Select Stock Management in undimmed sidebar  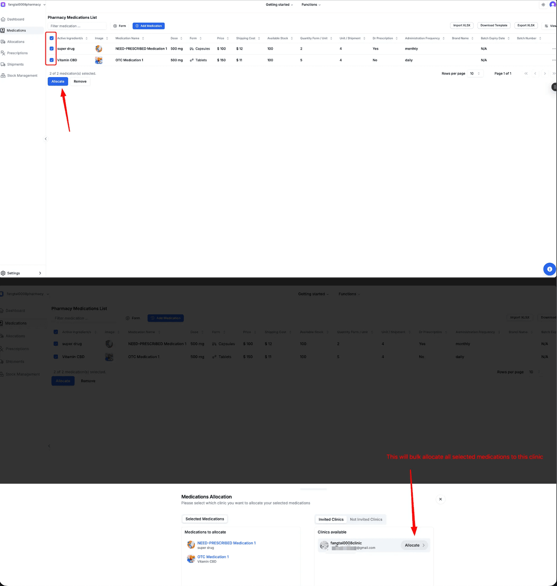pos(22,76)
